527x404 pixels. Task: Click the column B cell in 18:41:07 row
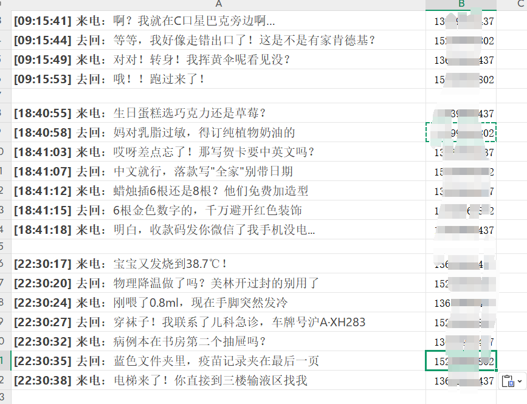(461, 171)
